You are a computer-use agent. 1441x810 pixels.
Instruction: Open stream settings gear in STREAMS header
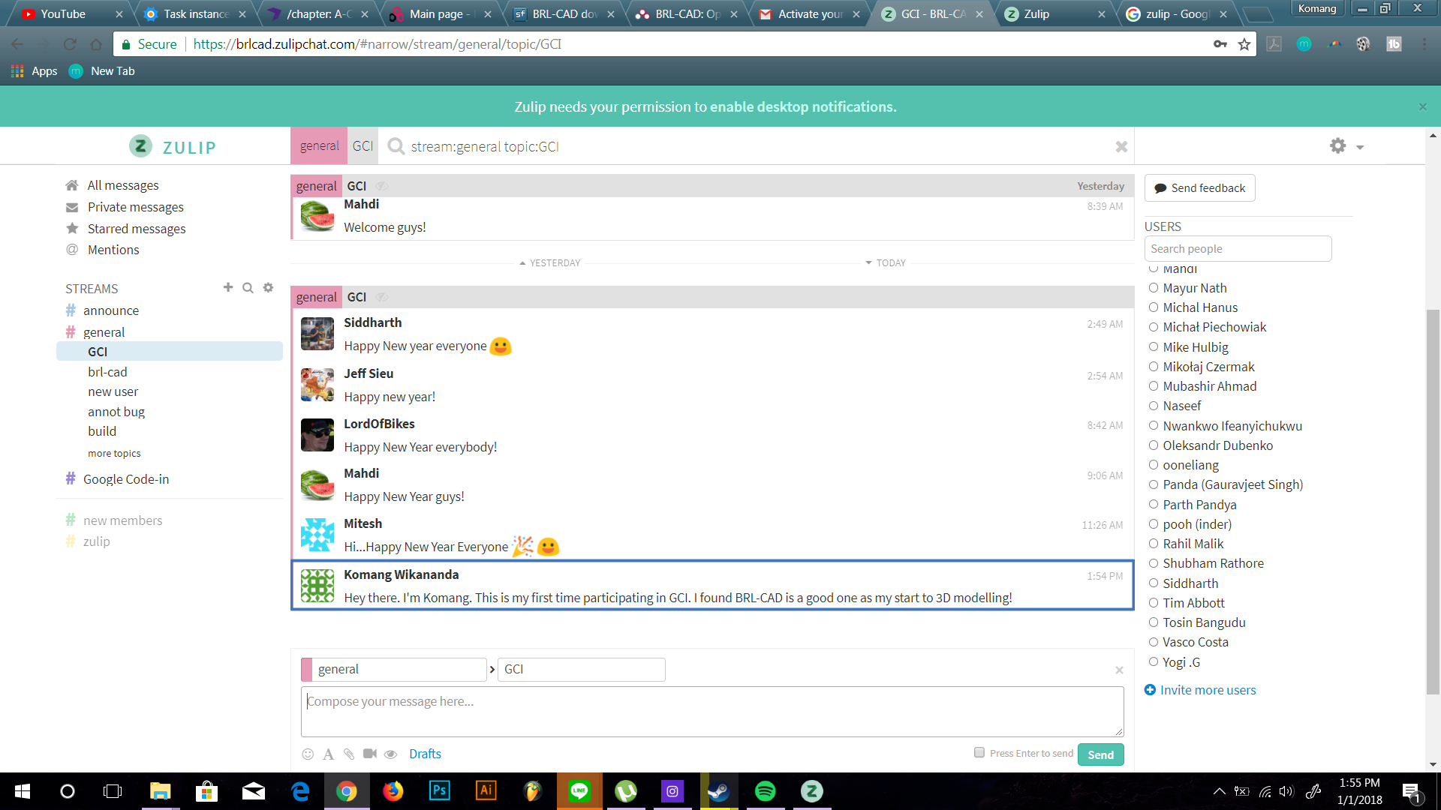pos(268,287)
